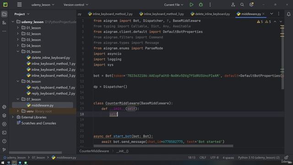Open Terminal tool window
Viewport: 293px width, 165px height.
pos(4,132)
